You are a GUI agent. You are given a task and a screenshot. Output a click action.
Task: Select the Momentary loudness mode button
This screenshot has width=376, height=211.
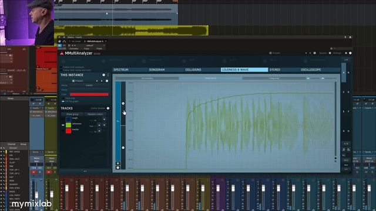(x=147, y=78)
